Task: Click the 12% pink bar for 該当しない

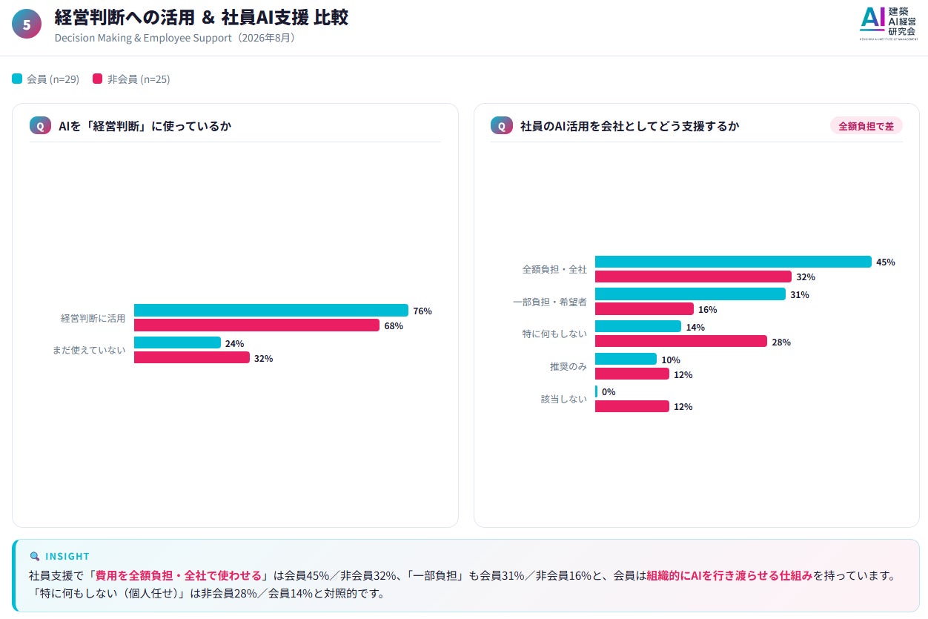Action: pyautogui.click(x=632, y=406)
